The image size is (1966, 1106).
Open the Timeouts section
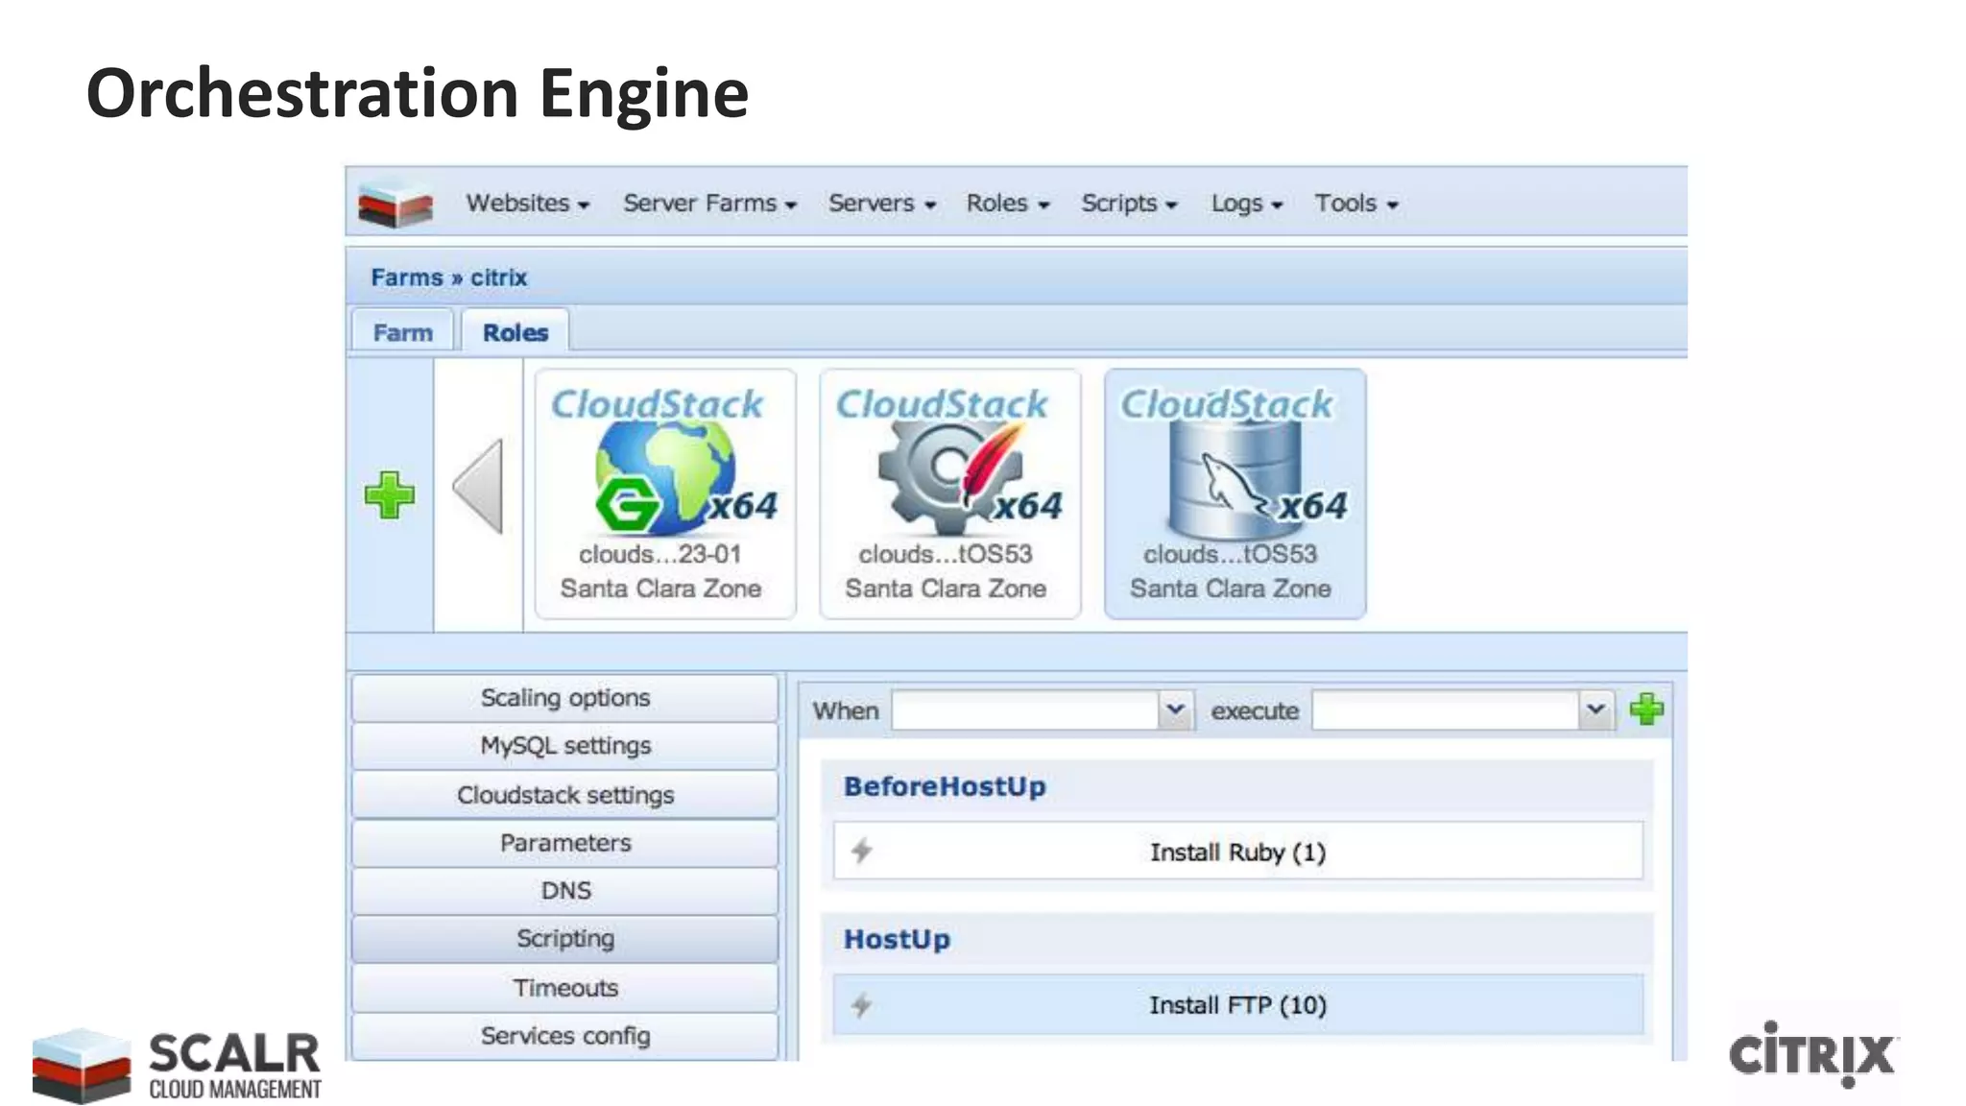click(564, 988)
